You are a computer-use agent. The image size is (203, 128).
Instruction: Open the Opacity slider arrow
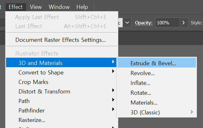[x=184, y=23]
